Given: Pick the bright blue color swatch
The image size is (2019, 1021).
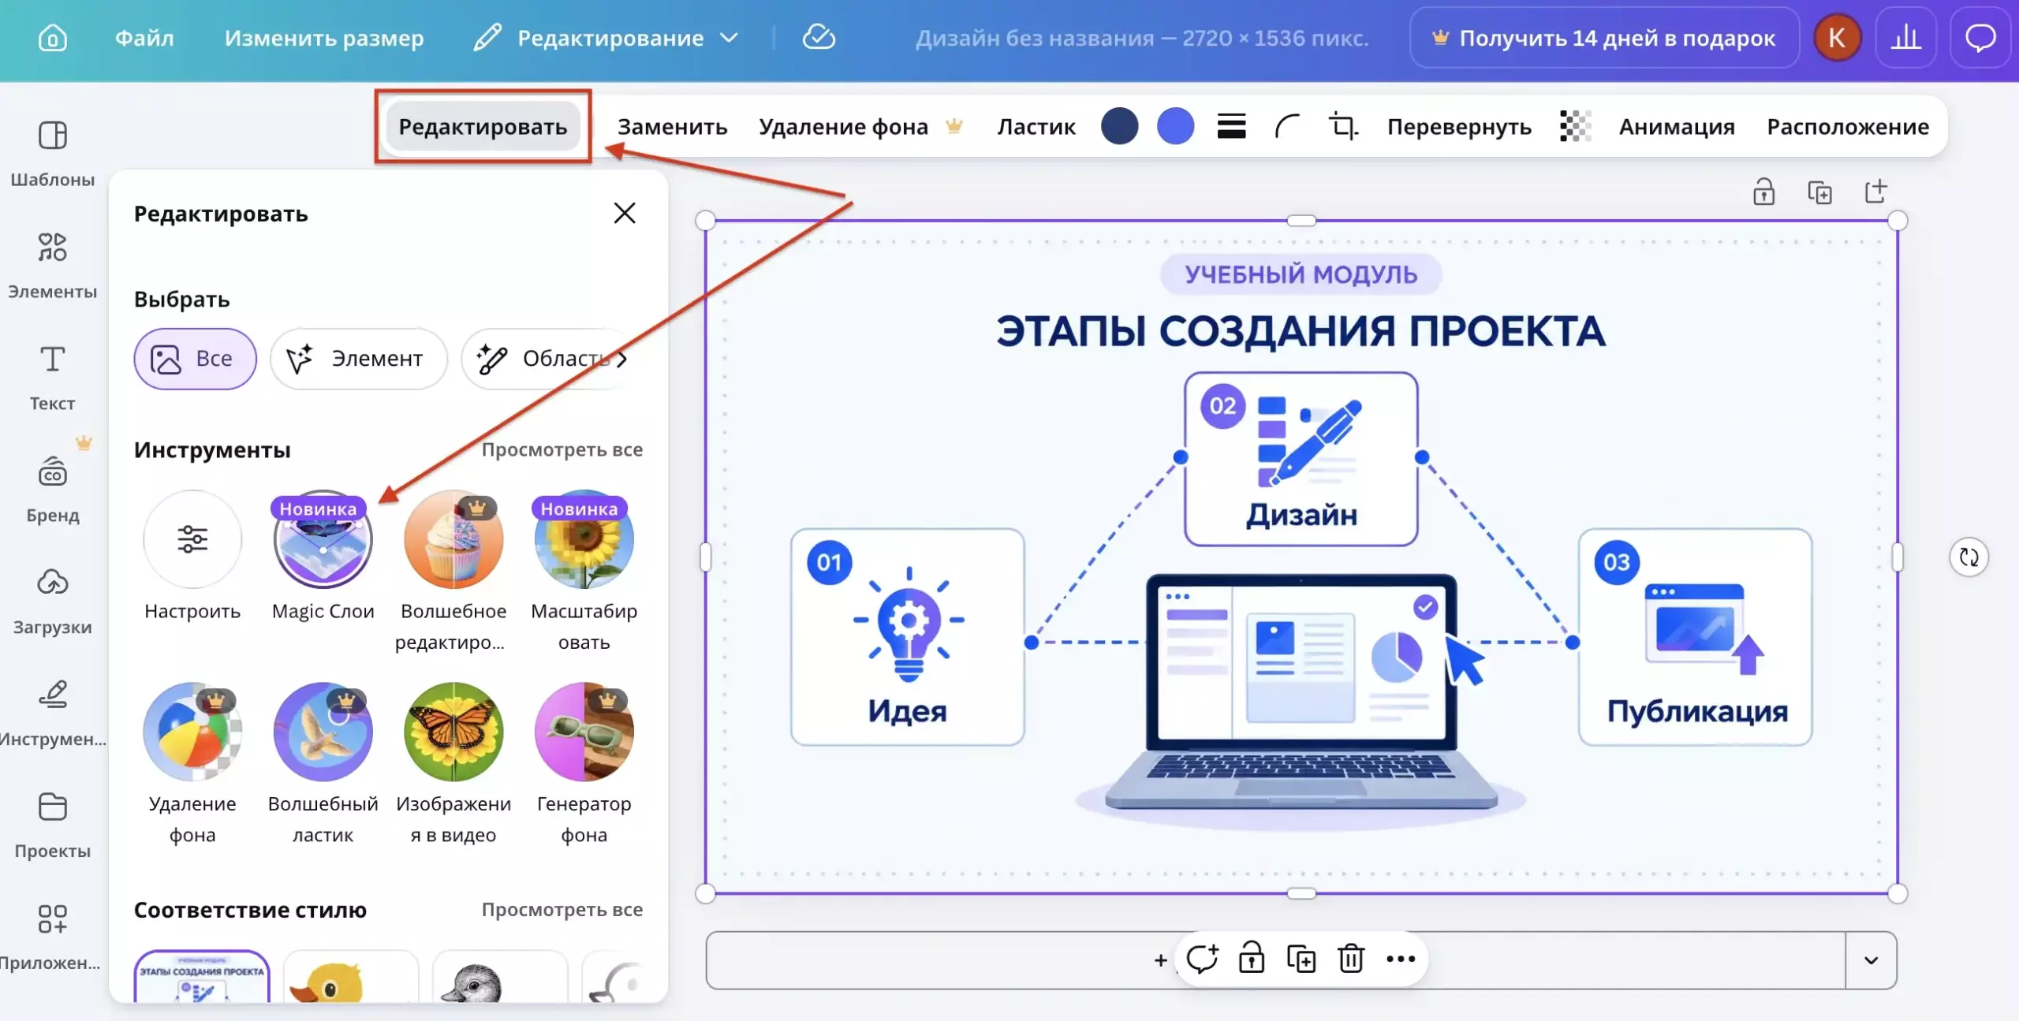Looking at the screenshot, I should 1175,126.
